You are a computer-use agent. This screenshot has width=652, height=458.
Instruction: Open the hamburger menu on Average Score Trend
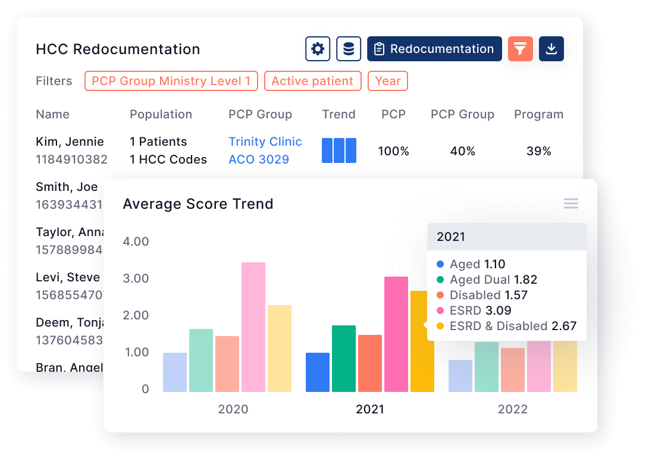570,203
